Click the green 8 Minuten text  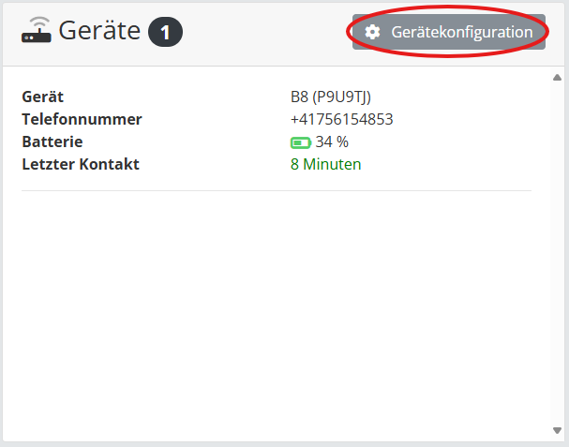point(325,165)
